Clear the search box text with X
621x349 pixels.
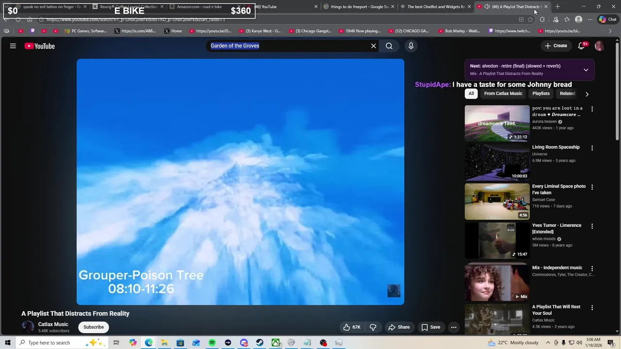[x=374, y=46]
